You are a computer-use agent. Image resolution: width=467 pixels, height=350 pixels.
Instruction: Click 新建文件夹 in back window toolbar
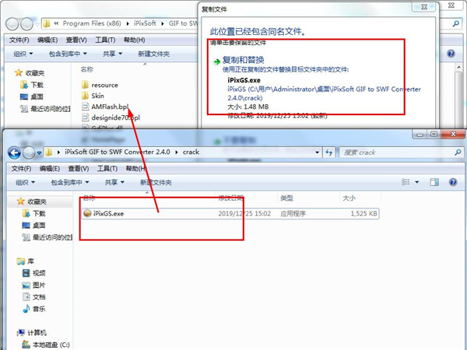[153, 54]
